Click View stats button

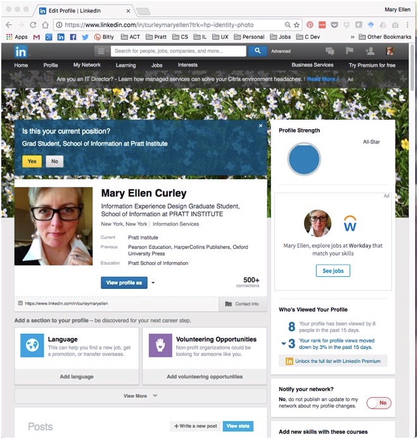238,426
